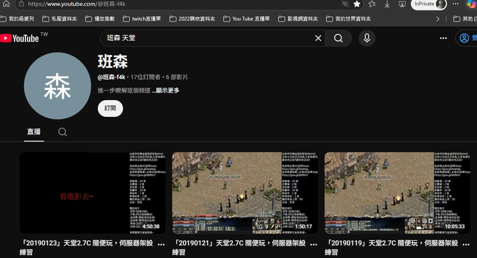Click ...顯示更多 to expand channel description

pyautogui.click(x=166, y=90)
